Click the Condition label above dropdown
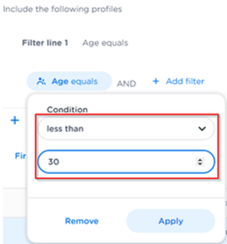This screenshot has height=244, width=227. pos(67,109)
